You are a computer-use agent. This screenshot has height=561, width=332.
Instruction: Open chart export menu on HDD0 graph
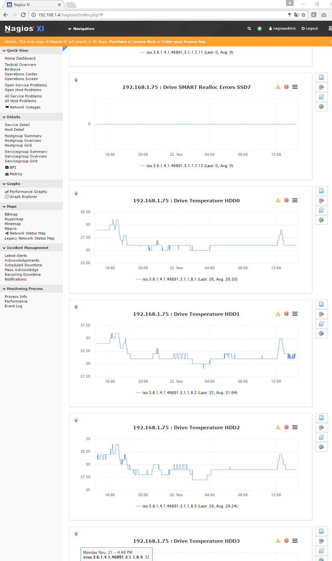[295, 200]
